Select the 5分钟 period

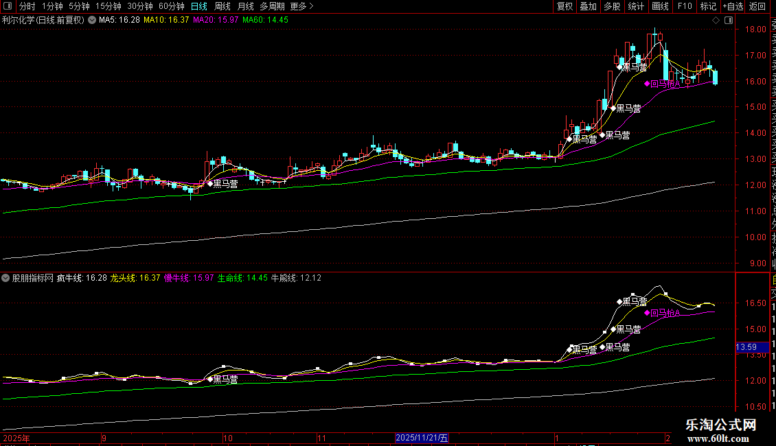coord(79,6)
